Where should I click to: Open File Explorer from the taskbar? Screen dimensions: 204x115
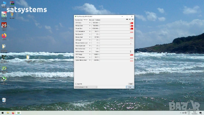(8, 113)
